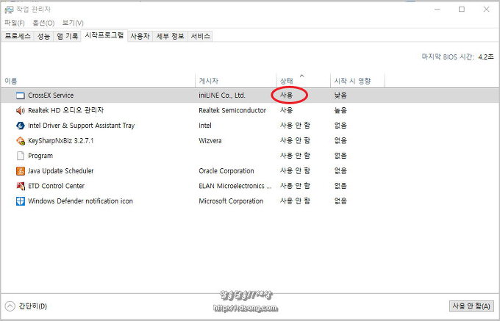The height and width of the screenshot is (321, 500).
Task: Click the blank Program file icon
Action: 21,156
